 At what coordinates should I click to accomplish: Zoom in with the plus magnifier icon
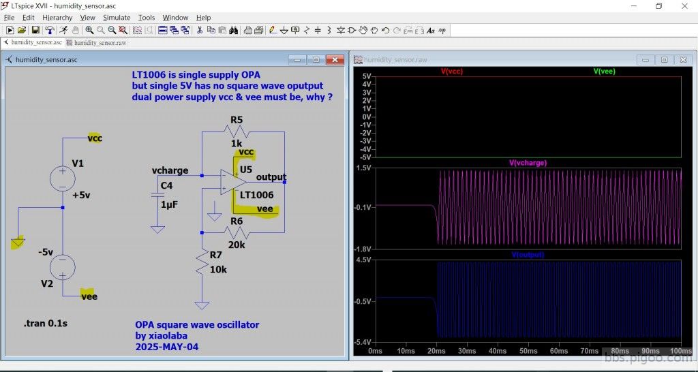point(89,30)
